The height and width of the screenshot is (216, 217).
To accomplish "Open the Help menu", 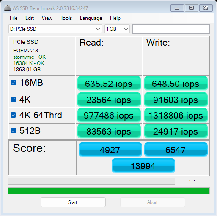I will tap(115, 18).
